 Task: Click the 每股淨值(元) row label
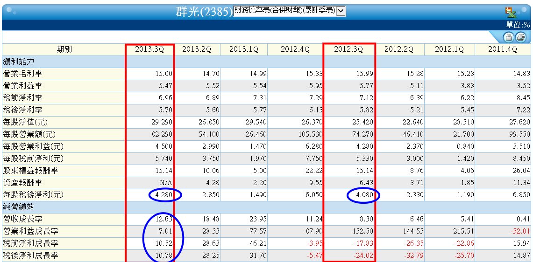26,122
